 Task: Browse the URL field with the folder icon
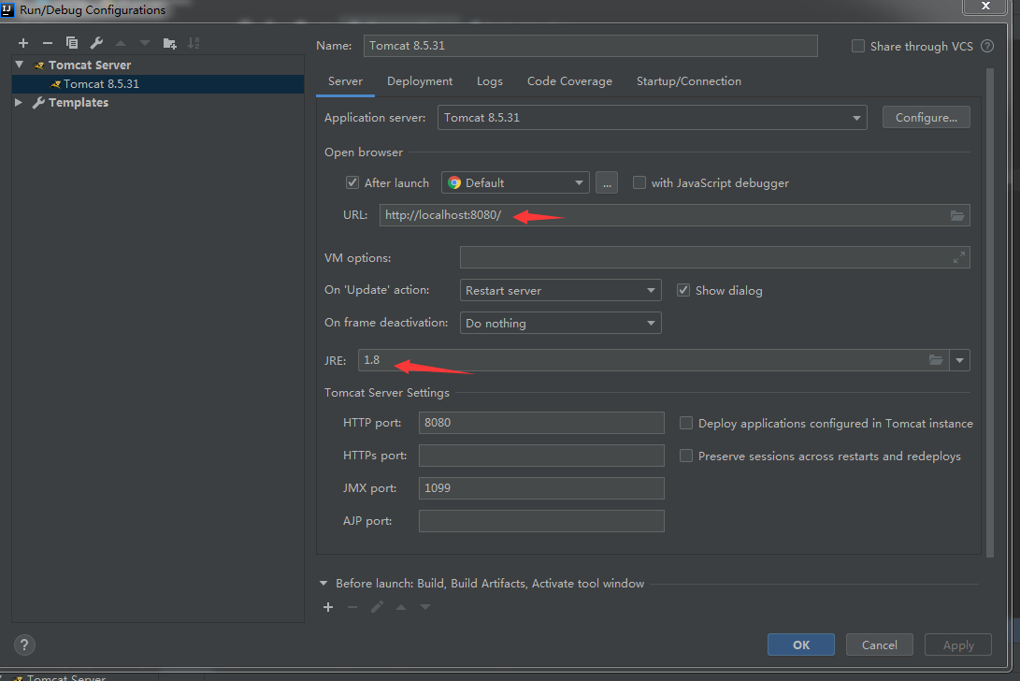tap(957, 215)
